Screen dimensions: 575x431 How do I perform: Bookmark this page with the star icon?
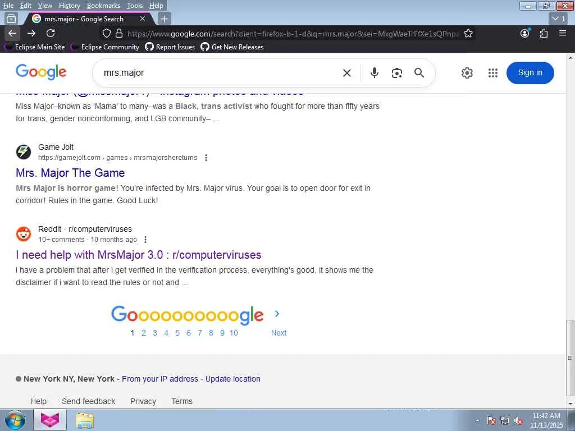click(468, 34)
